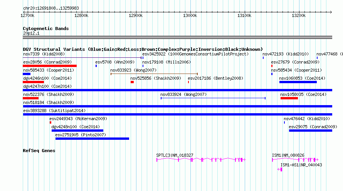The height and width of the screenshot is (191, 343).
Task: Select the small blue esv5708 gain marker
Action: point(96,66)
